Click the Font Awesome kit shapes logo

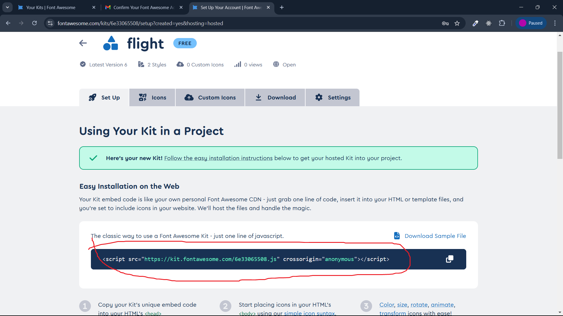(x=111, y=43)
